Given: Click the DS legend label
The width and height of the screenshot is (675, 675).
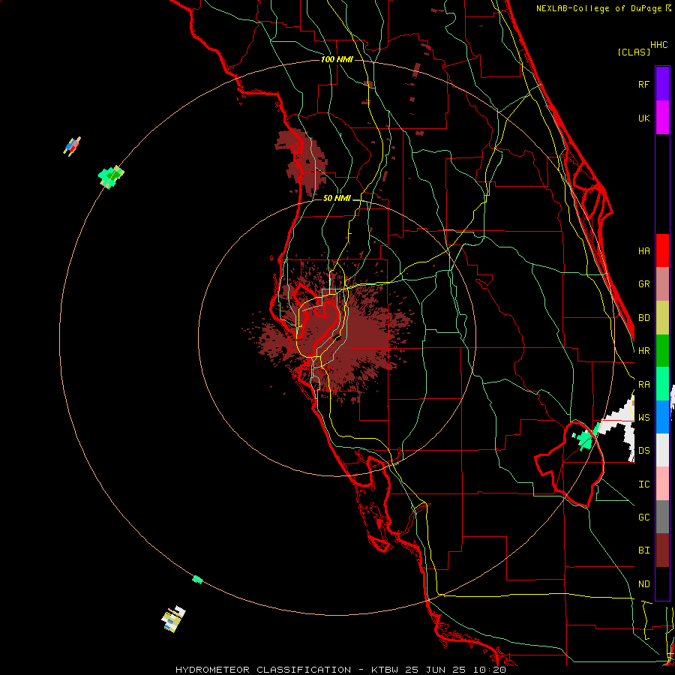Looking at the screenshot, I should [x=643, y=451].
